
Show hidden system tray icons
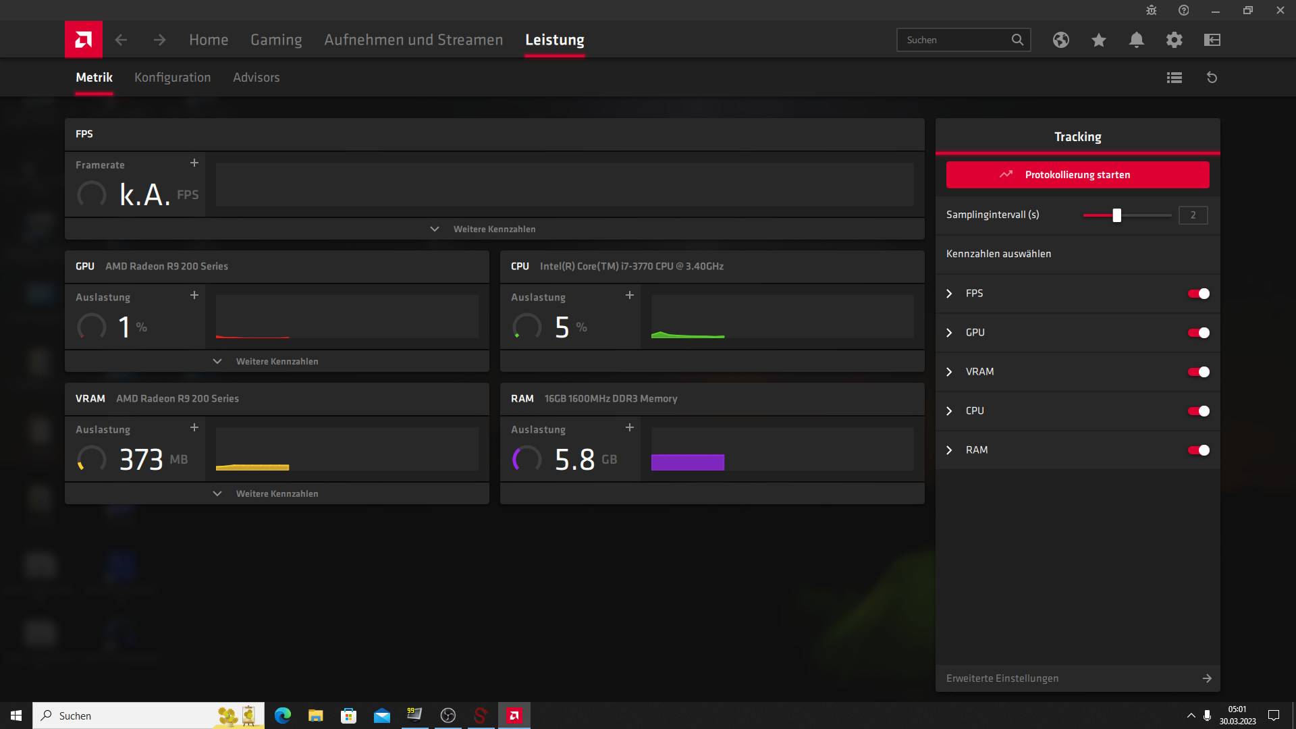tap(1191, 715)
